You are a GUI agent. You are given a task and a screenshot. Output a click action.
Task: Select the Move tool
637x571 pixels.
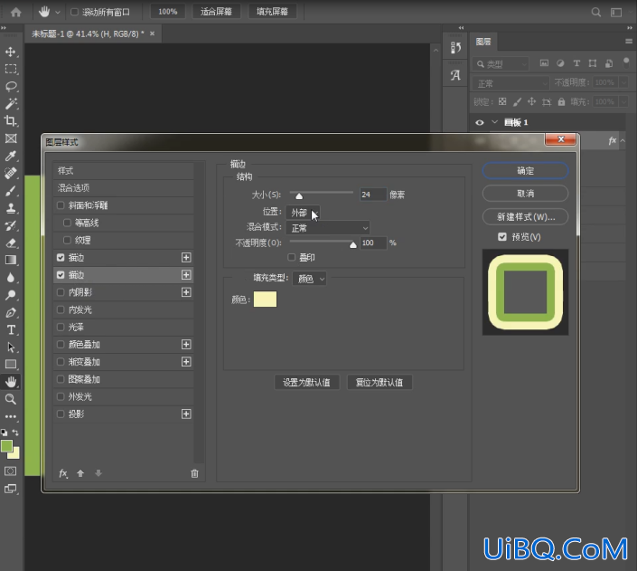[x=11, y=52]
